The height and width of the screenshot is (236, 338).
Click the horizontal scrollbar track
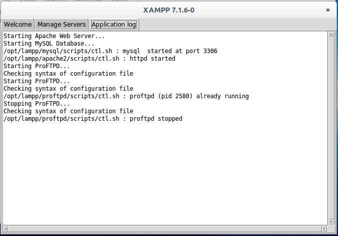click(165, 228)
